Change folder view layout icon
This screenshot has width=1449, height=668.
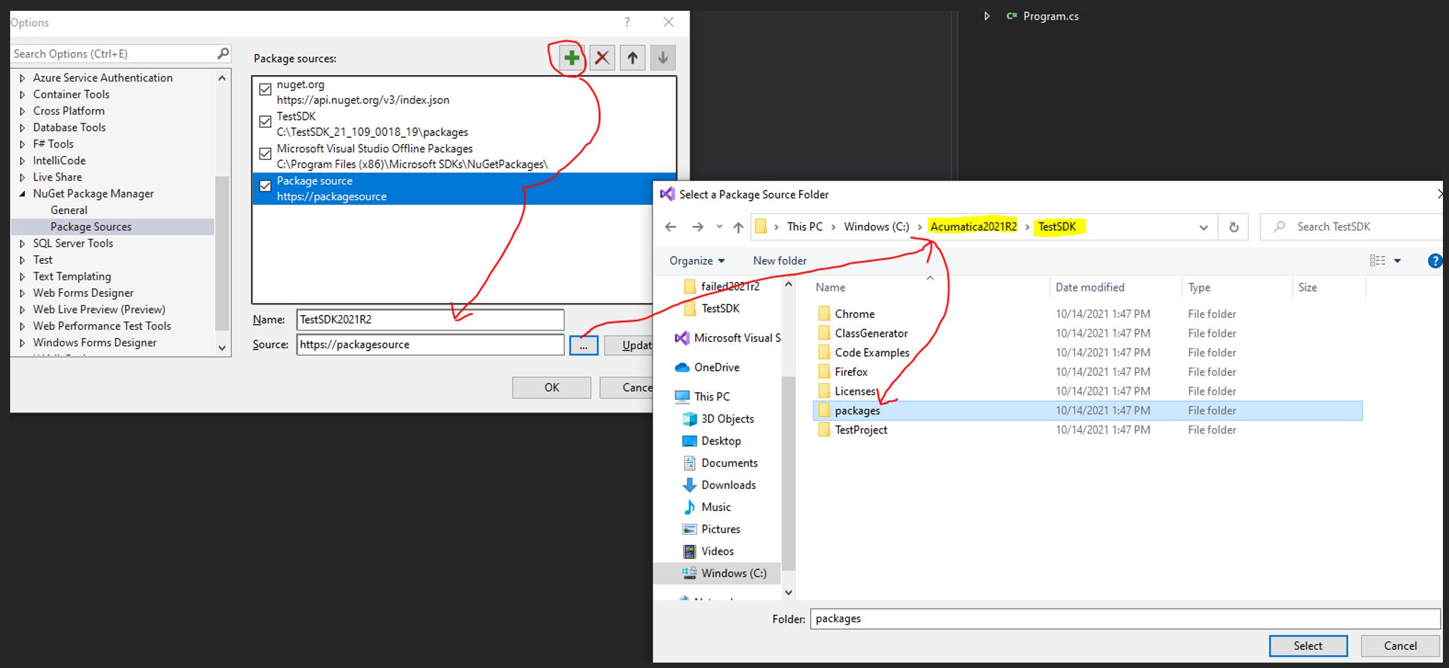(1377, 261)
